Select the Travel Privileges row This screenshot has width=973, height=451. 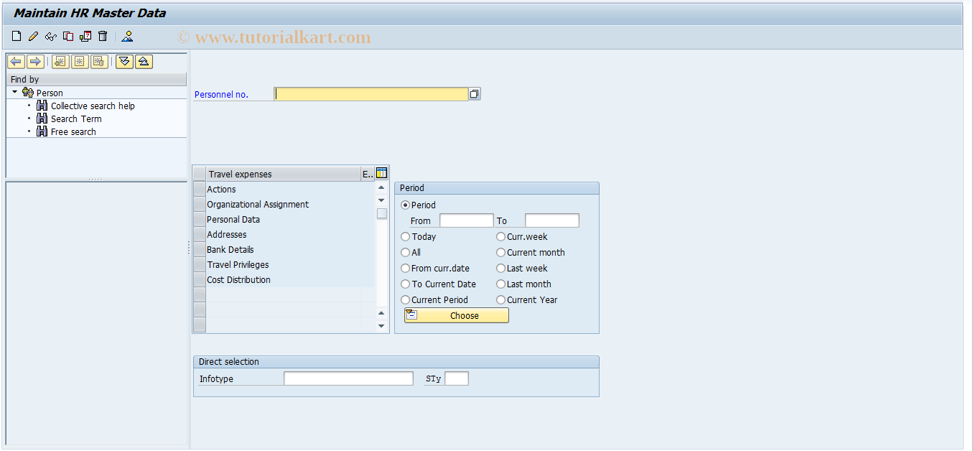(x=290, y=265)
